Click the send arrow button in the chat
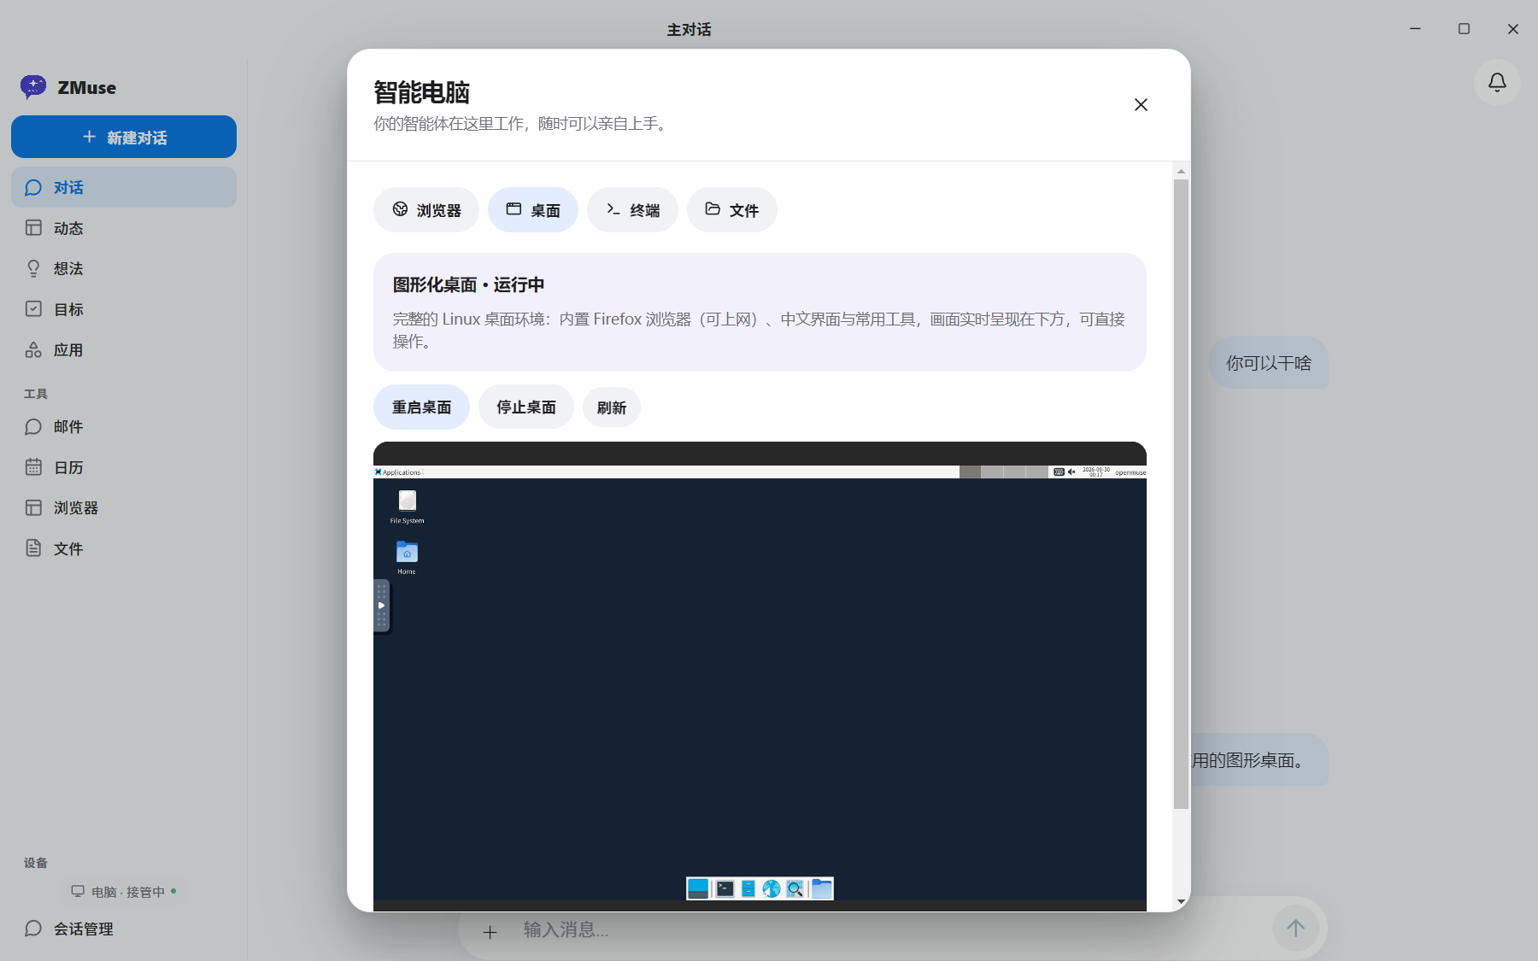 (1295, 928)
